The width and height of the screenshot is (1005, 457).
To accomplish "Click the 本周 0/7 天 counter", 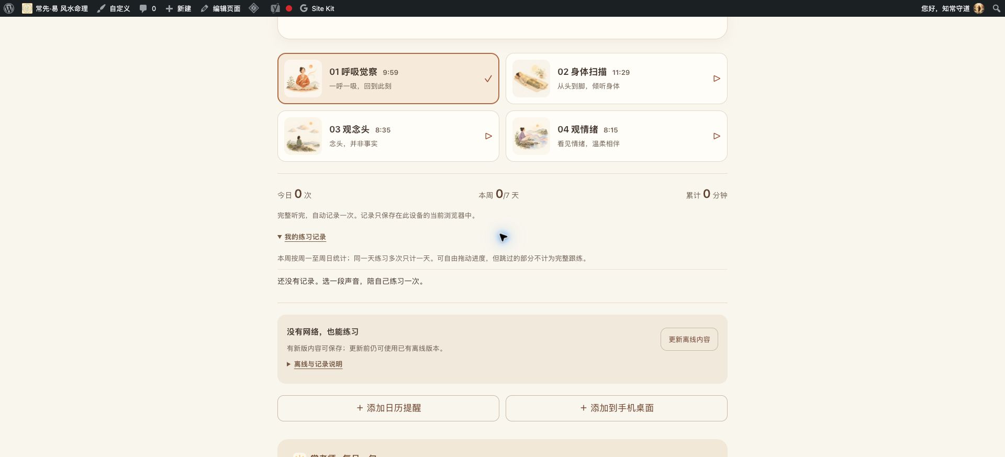I will click(498, 194).
